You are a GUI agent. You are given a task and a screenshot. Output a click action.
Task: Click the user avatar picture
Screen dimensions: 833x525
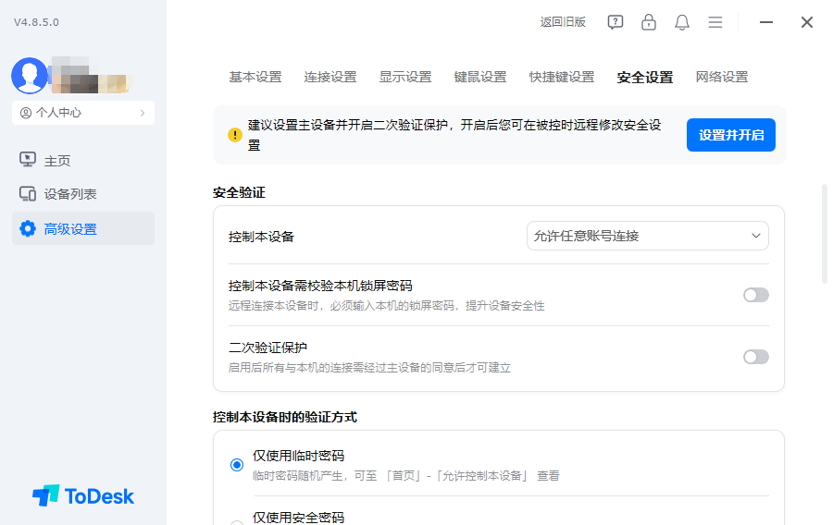[x=30, y=76]
